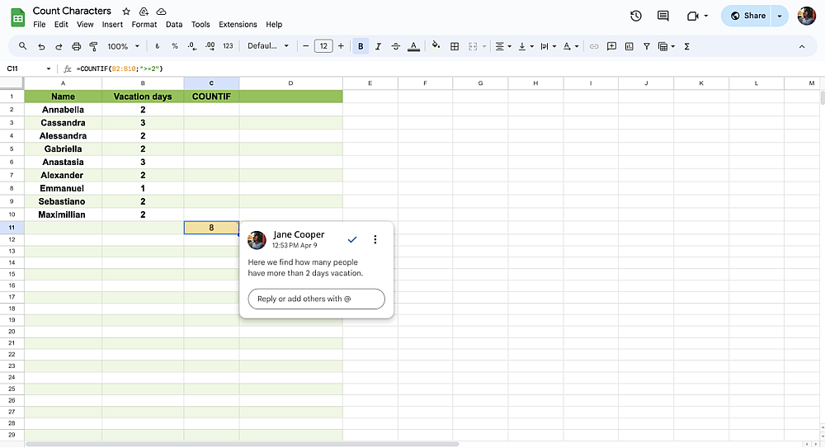825x448 pixels.
Task: Open the zoom 100% dropdown
Action: 123,46
